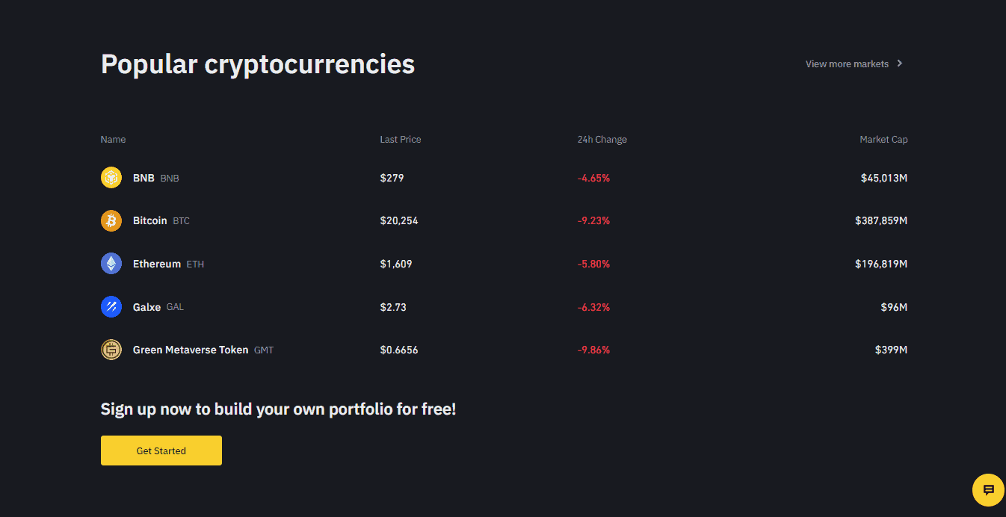Click the chevron next to View more markets
The height and width of the screenshot is (517, 1006).
point(900,64)
